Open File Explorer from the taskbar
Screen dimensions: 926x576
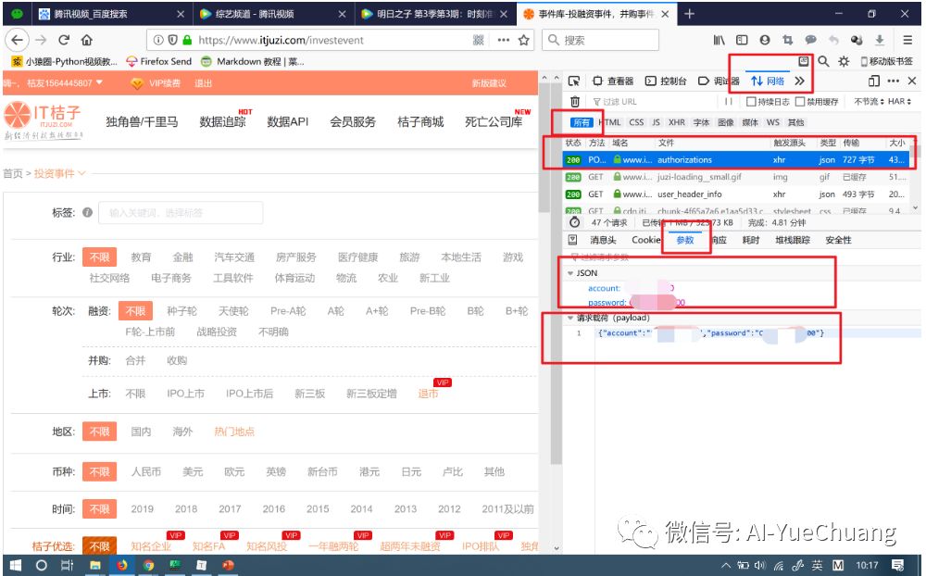point(95,566)
